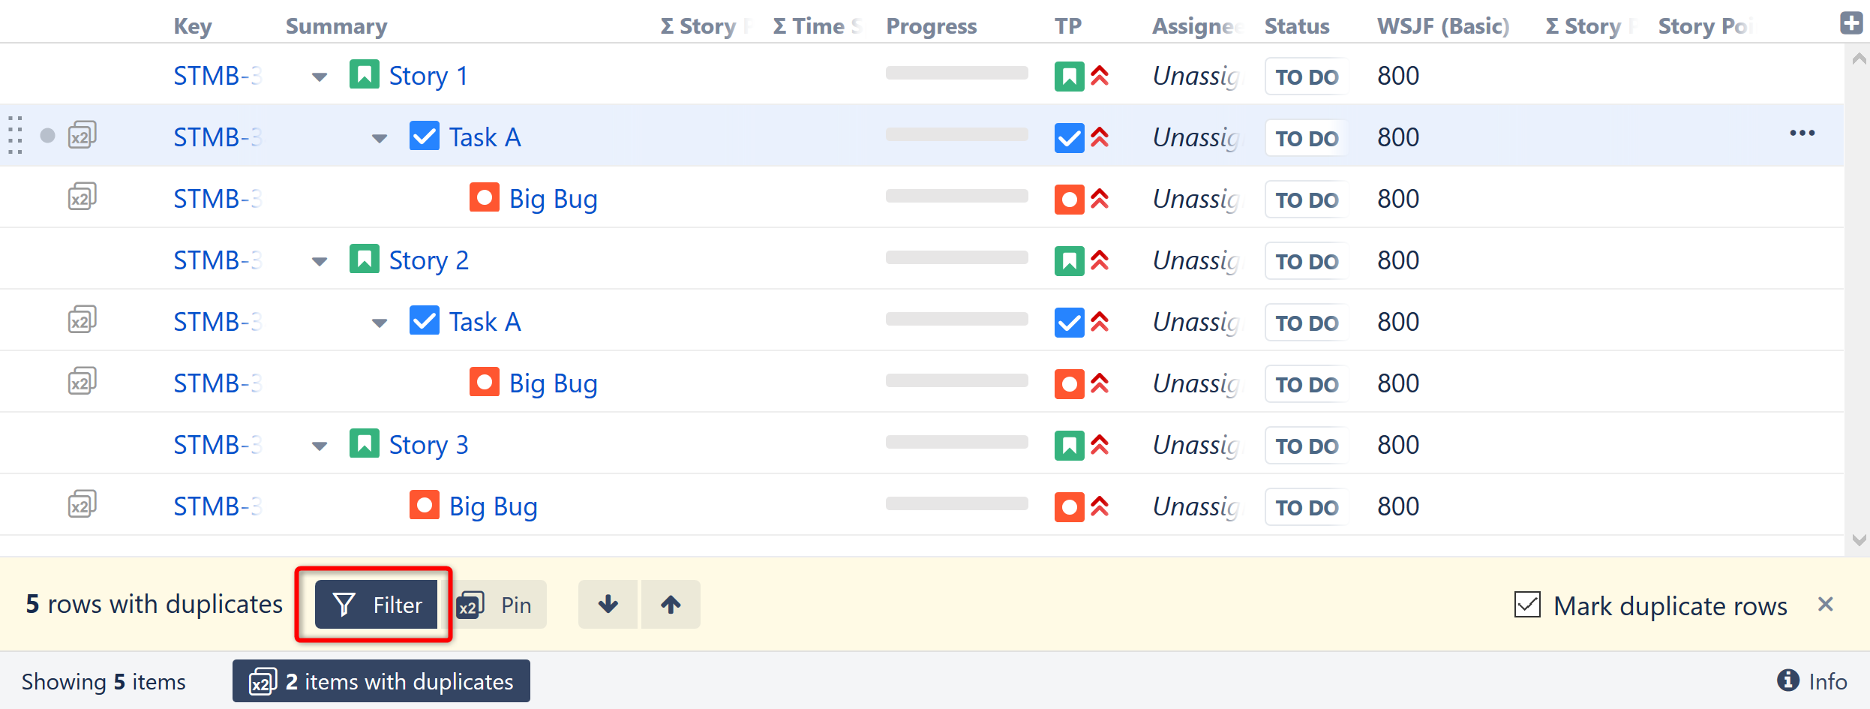The height and width of the screenshot is (709, 1870).
Task: Collapse the Story 3 row
Action: pyautogui.click(x=320, y=446)
